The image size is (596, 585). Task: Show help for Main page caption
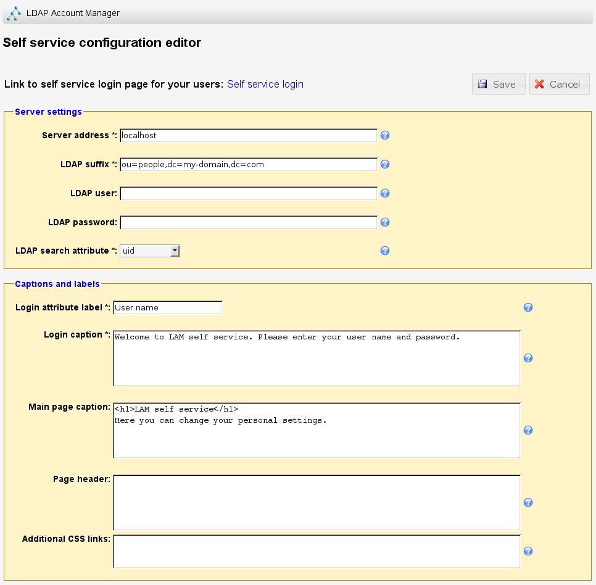point(528,430)
